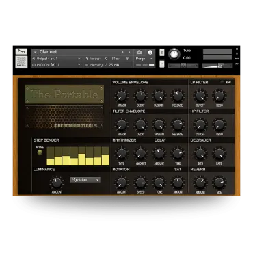Screen dimensions: 253x253
Task: Click the Rhythmizer TYPE knob
Action: [122, 153]
